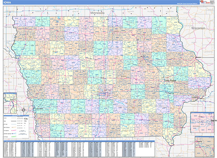This screenshot has height=158, width=217.
Task: Click the blue Interstate Highways line in legend
Action: coord(14,133)
